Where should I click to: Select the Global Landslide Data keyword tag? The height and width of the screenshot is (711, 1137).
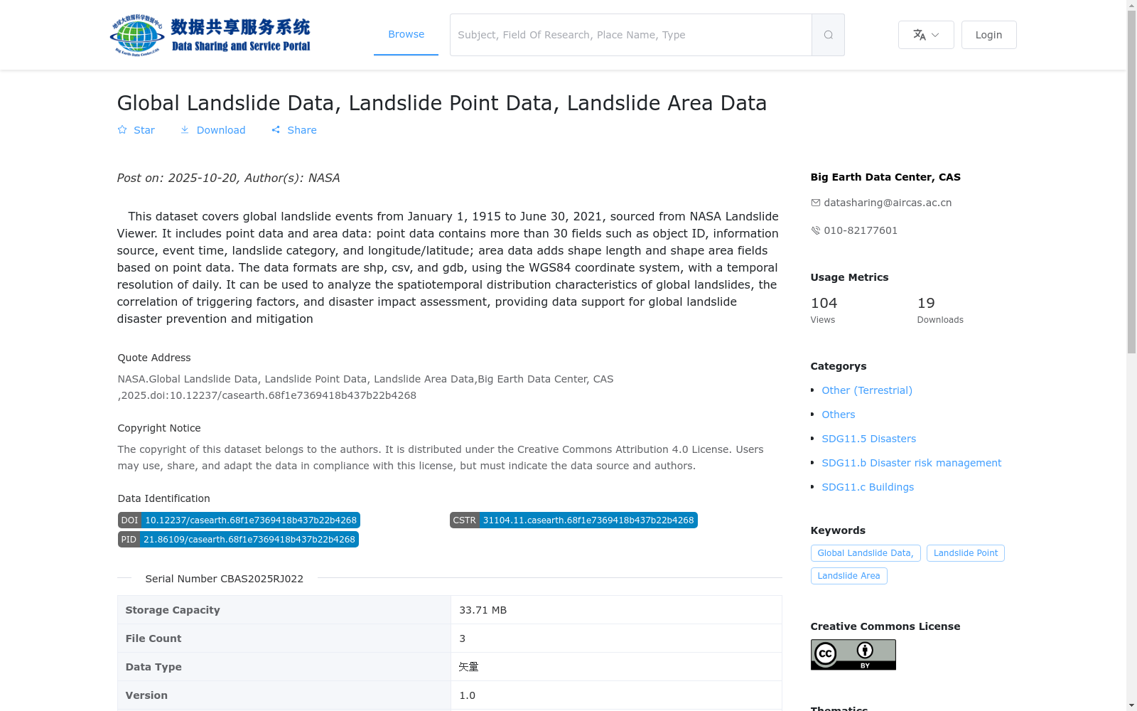pos(866,553)
